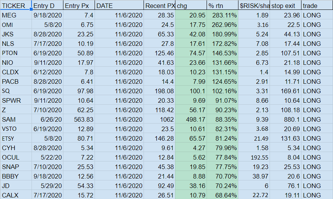The height and width of the screenshot is (199, 333).
Task: Select the 180.99% return cell
Action: pyautogui.click(x=223, y=34)
